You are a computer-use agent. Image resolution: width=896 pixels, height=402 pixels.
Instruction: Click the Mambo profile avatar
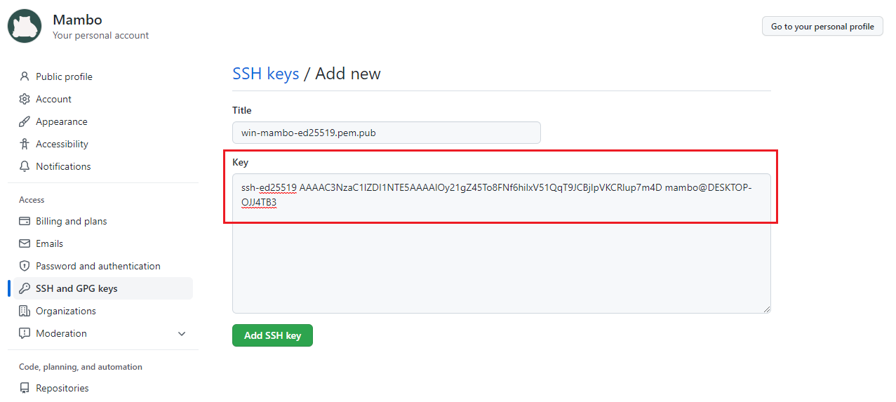[25, 26]
